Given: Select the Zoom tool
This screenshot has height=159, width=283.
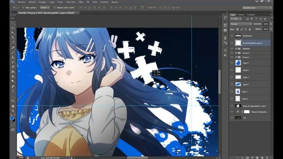Looking at the screenshot, I should (x=13, y=111).
